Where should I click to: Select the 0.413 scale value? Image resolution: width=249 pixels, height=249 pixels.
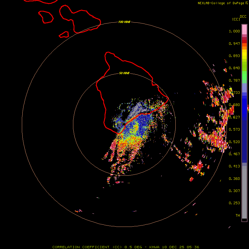234,166
